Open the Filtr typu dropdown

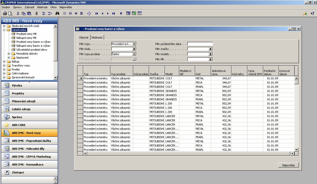134,44
